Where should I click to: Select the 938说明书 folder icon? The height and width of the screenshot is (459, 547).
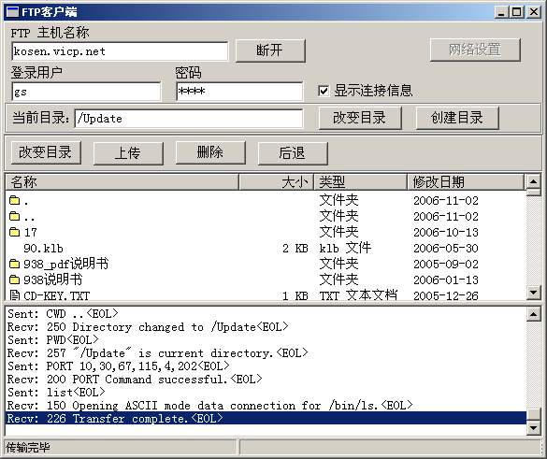pos(14,280)
